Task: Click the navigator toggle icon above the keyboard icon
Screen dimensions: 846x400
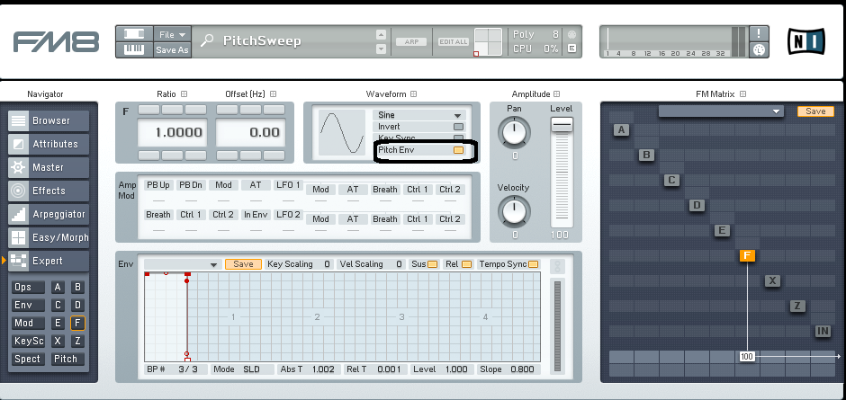Action: click(134, 34)
